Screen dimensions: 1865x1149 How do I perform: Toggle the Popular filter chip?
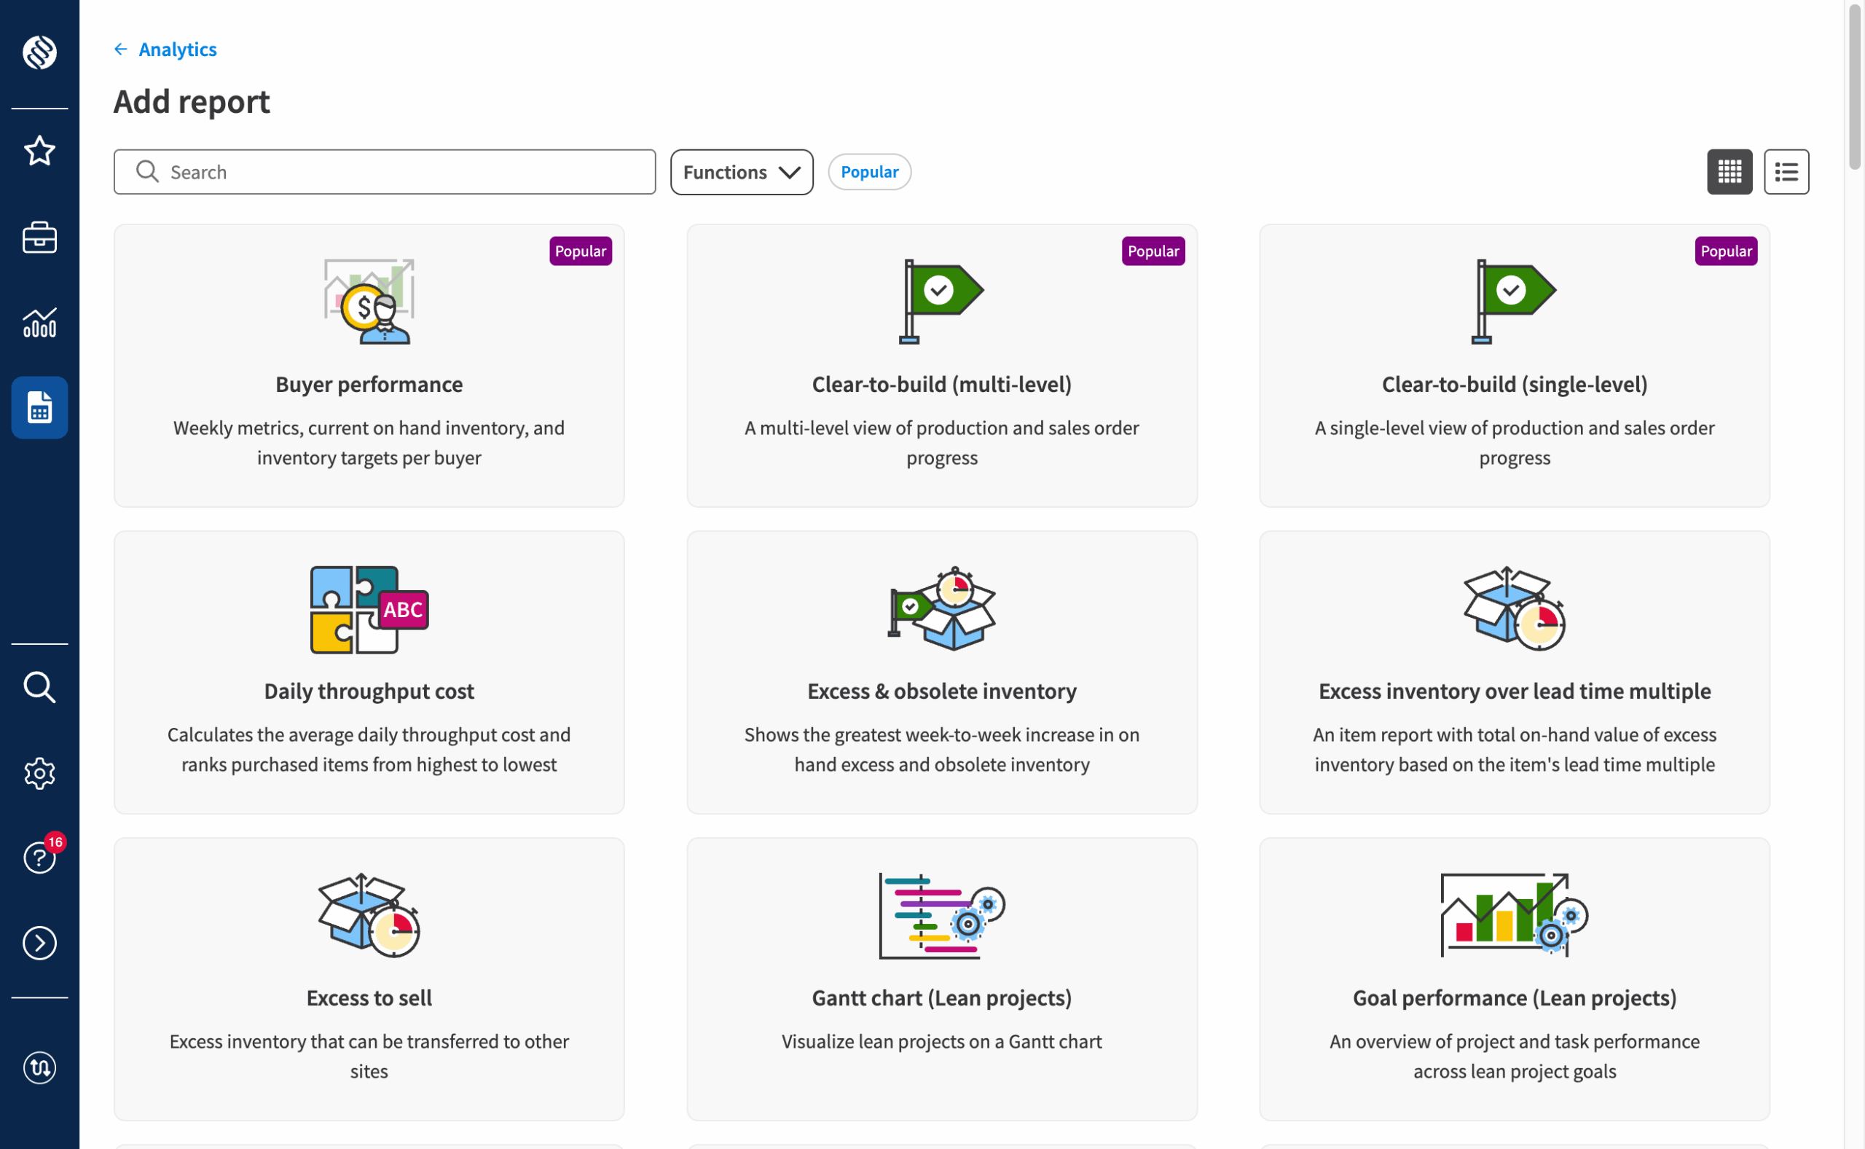[869, 172]
